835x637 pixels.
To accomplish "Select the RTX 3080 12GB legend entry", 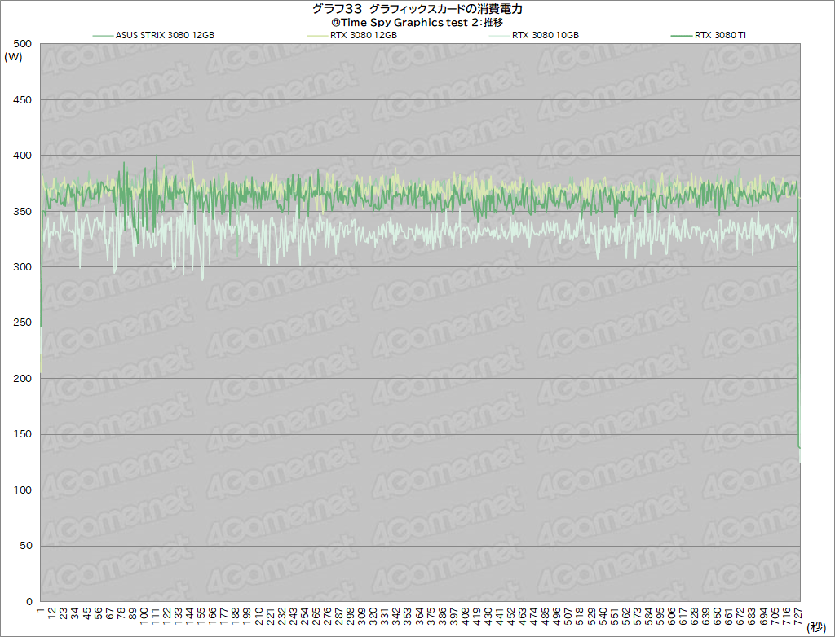I will pos(364,36).
